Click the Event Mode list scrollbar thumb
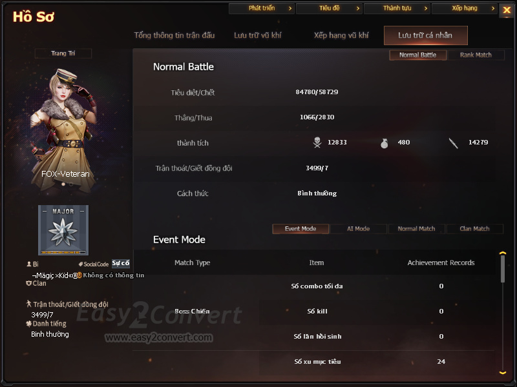517x387 pixels. (503, 269)
